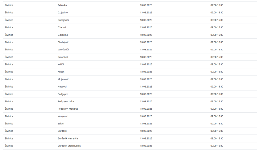Click the Džebari row text
The image size is (257, 150).
(62, 27)
